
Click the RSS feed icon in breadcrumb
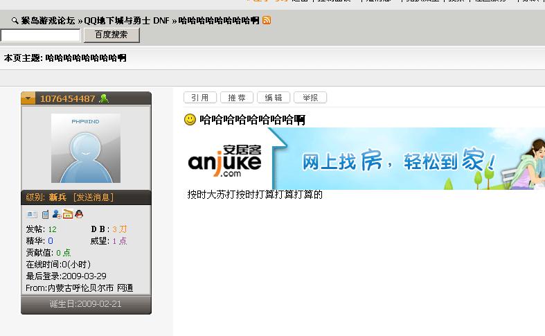(267, 20)
